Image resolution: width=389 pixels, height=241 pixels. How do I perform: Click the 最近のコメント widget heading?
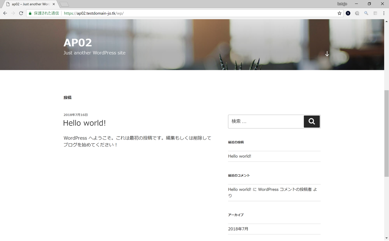tap(239, 175)
